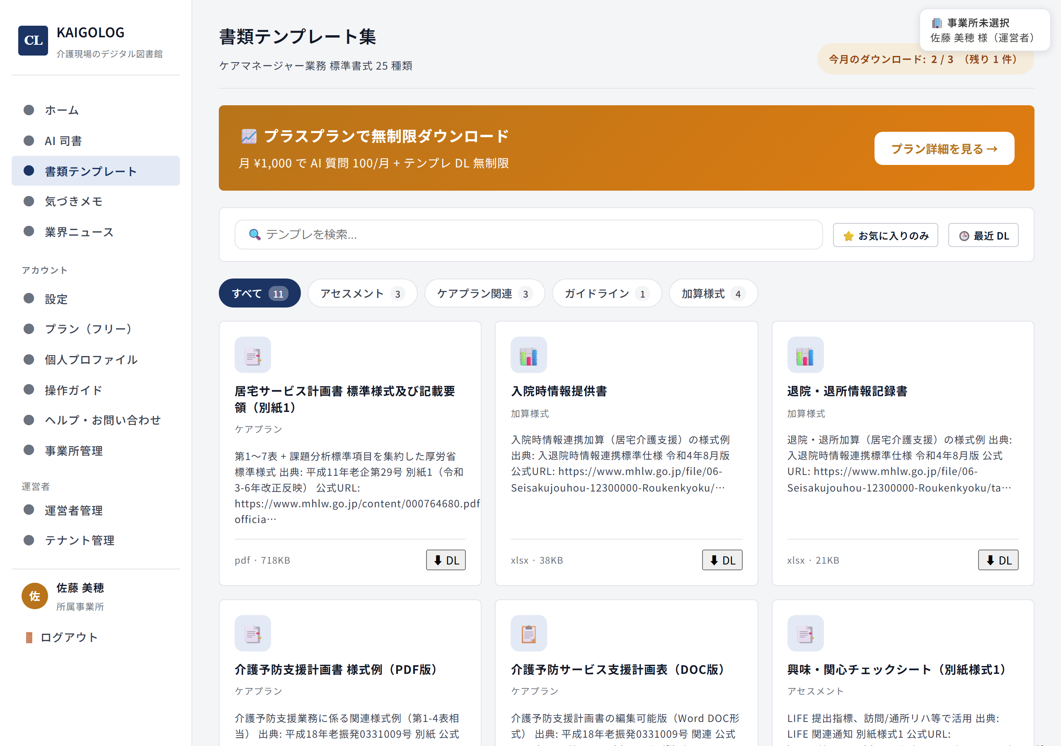
Task: Open the 事業所未選択 office selector
Action: tap(984, 30)
